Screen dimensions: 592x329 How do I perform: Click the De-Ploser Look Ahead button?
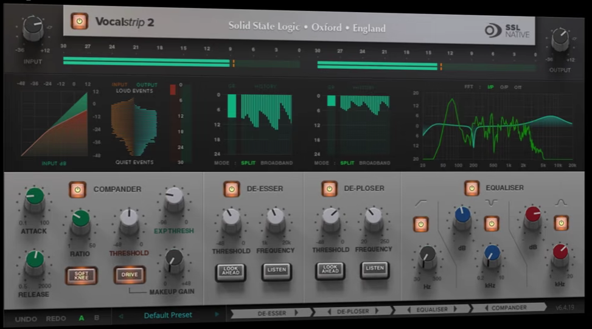tap(330, 270)
